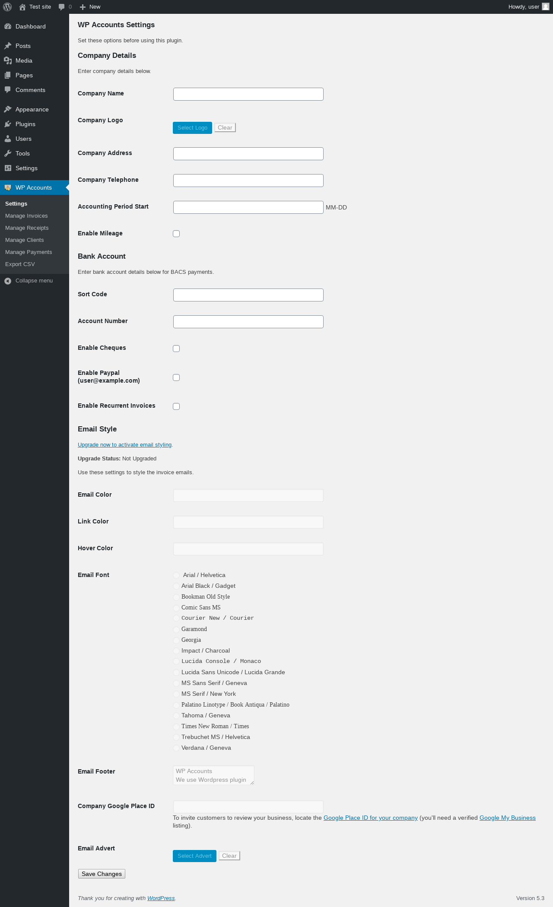Focus the Company Name text field
The height and width of the screenshot is (907, 553).
point(248,94)
